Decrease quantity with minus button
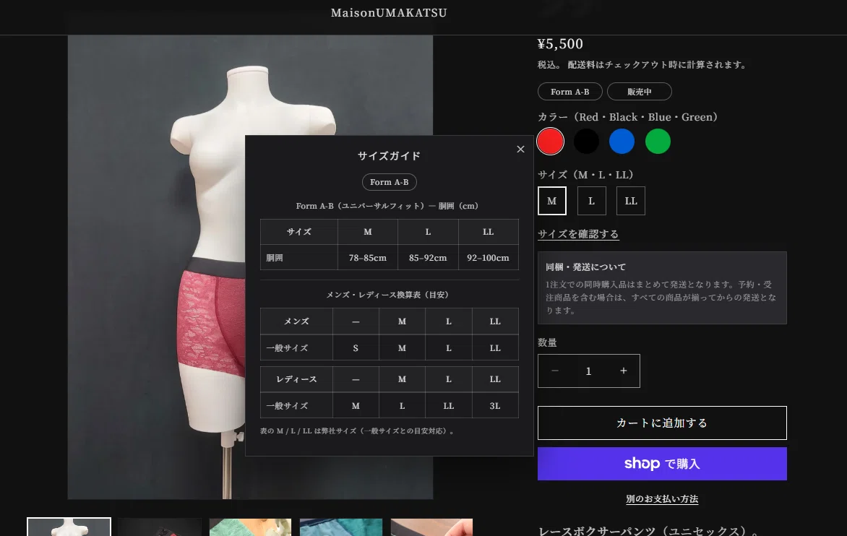847x536 pixels. (555, 371)
